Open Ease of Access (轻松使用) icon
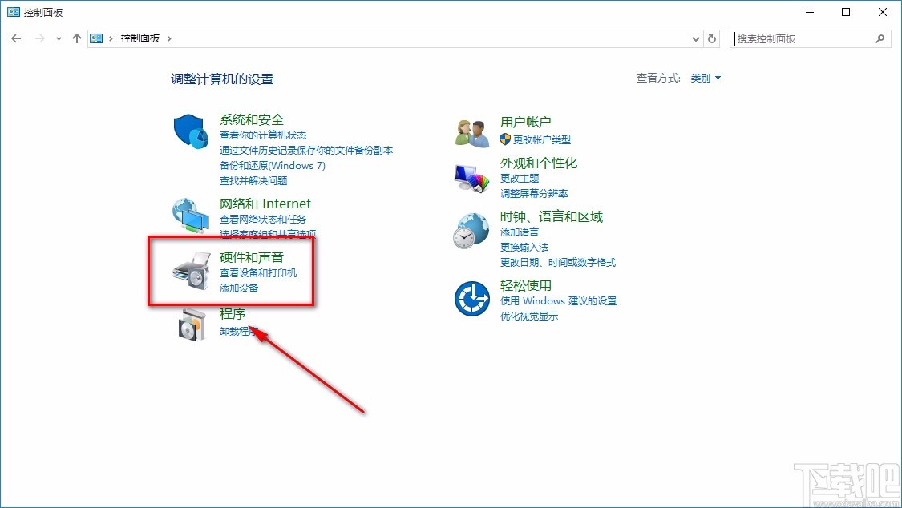The image size is (902, 508). tap(472, 298)
